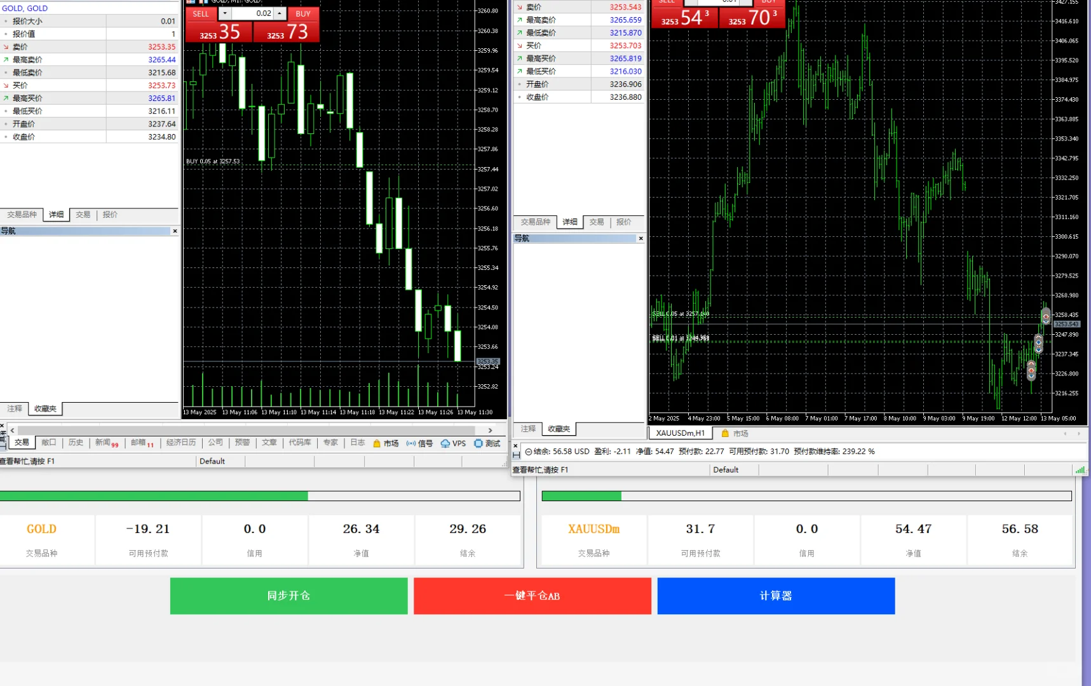Open the 市场 tab beside XAUUSDm,H1
The image size is (1091, 686).
pyautogui.click(x=735, y=433)
